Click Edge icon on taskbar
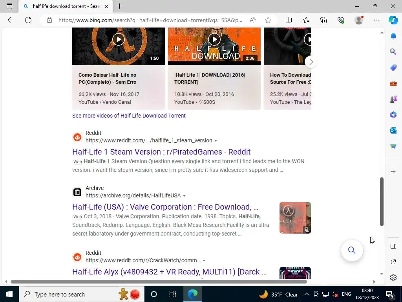Screen dimensions: 402x302 [x=192, y=294]
